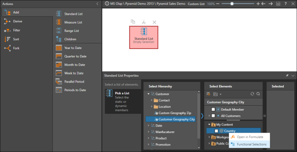Check the Country checkbox
Viewport: 297px width, 152px height.
coord(216,131)
